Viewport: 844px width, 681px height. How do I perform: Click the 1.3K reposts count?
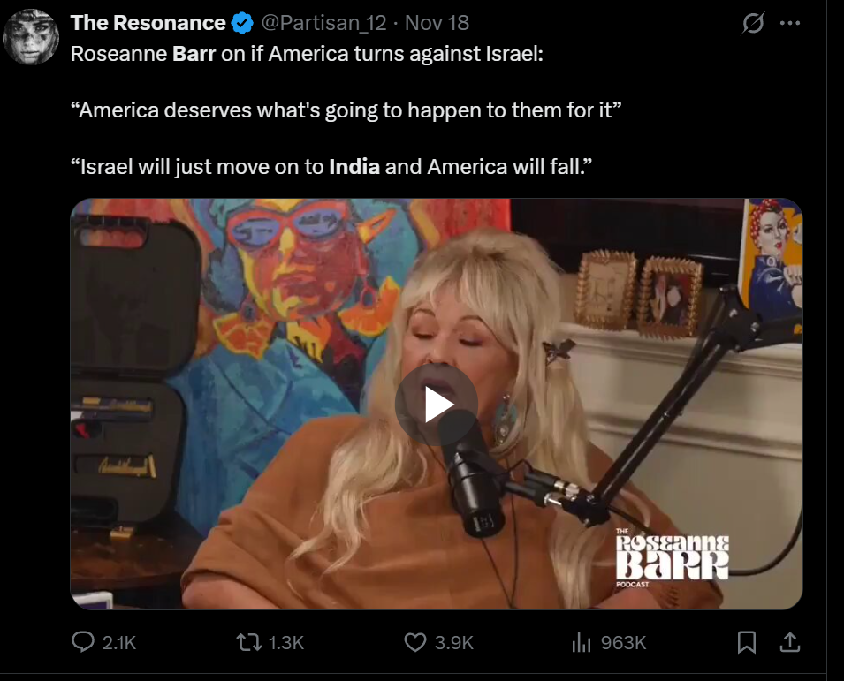point(285,643)
